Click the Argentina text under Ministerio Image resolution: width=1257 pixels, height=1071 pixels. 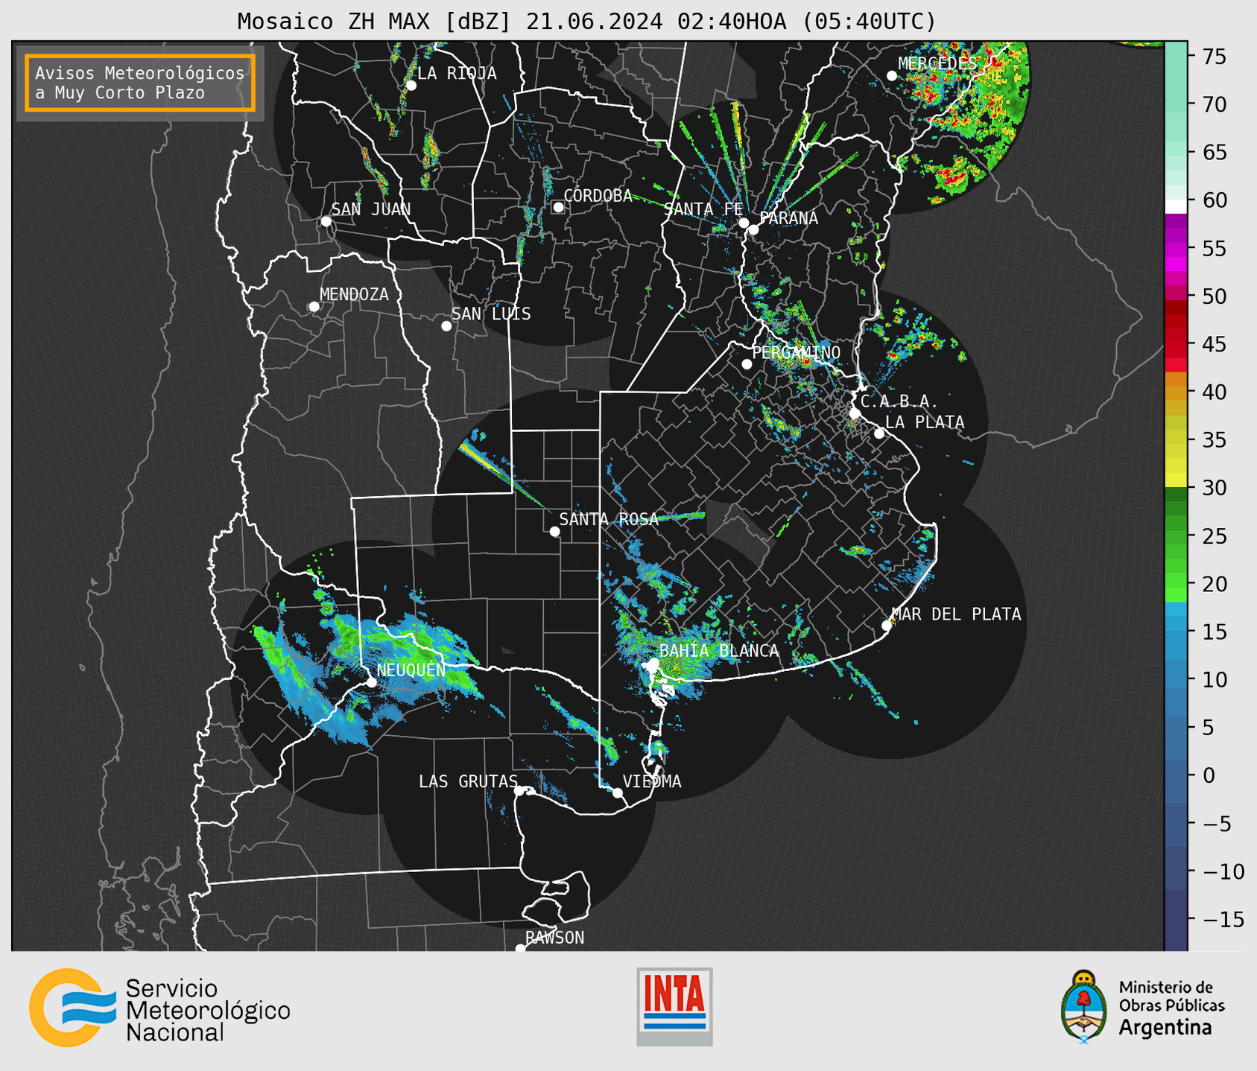1165,1028
